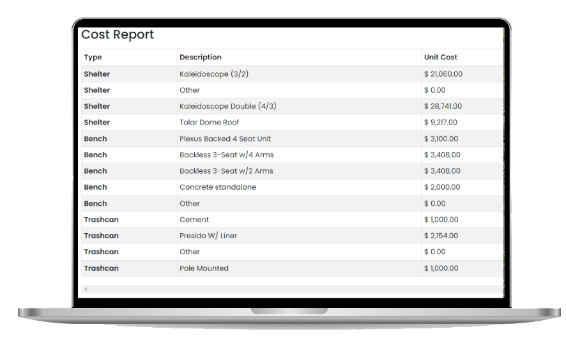
Task: Click the Unit Cost column header
Action: point(440,57)
